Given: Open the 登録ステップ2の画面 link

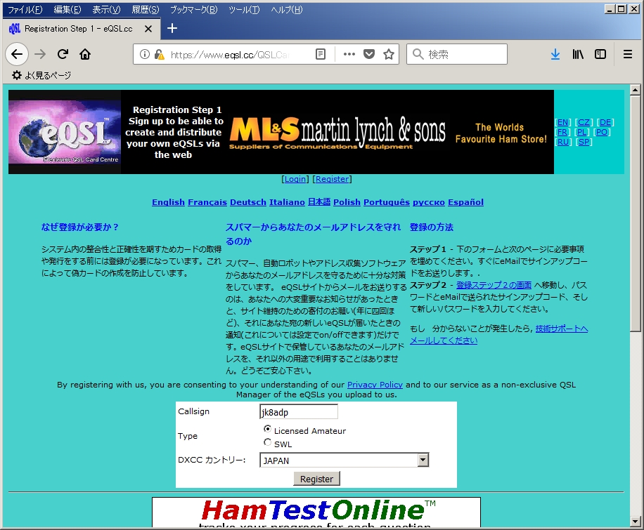Looking at the screenshot, I should [494, 285].
